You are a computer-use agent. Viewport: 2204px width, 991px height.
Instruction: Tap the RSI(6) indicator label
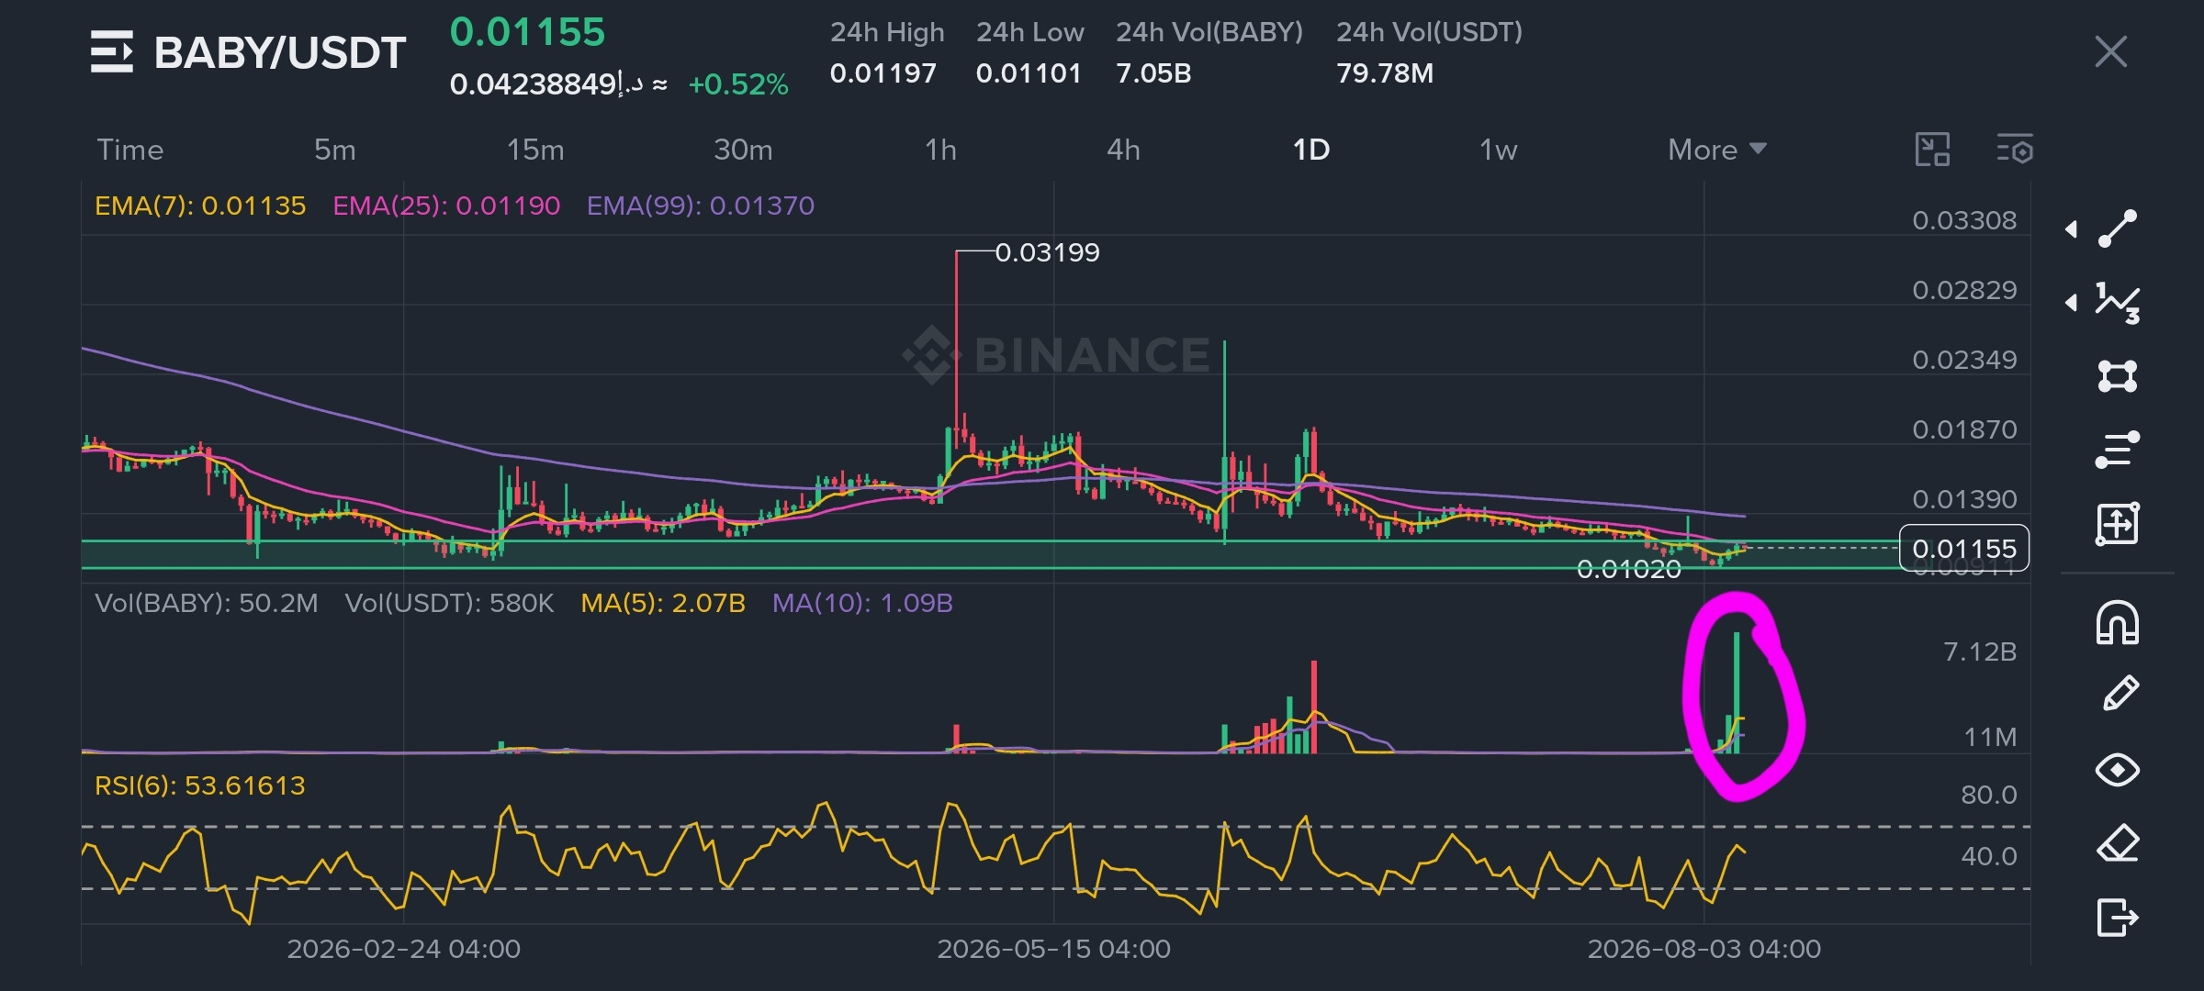[x=200, y=785]
